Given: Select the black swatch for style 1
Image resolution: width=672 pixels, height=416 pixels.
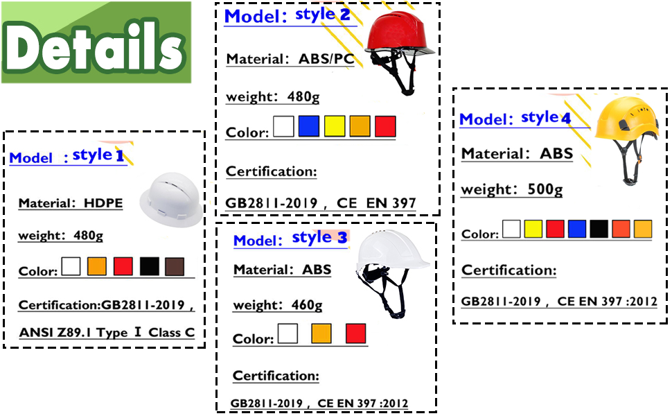Looking at the screenshot, I should click(149, 266).
